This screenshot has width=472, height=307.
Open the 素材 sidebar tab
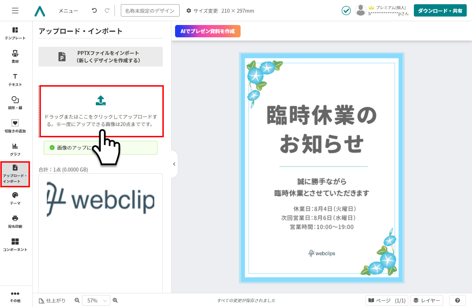coord(15,56)
